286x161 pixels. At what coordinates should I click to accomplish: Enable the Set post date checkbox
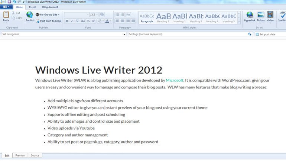point(257,34)
